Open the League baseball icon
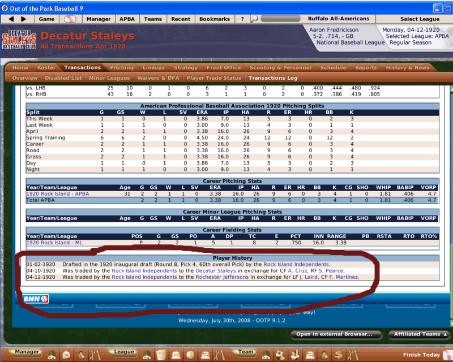The width and height of the screenshot is (453, 362). 190,355
